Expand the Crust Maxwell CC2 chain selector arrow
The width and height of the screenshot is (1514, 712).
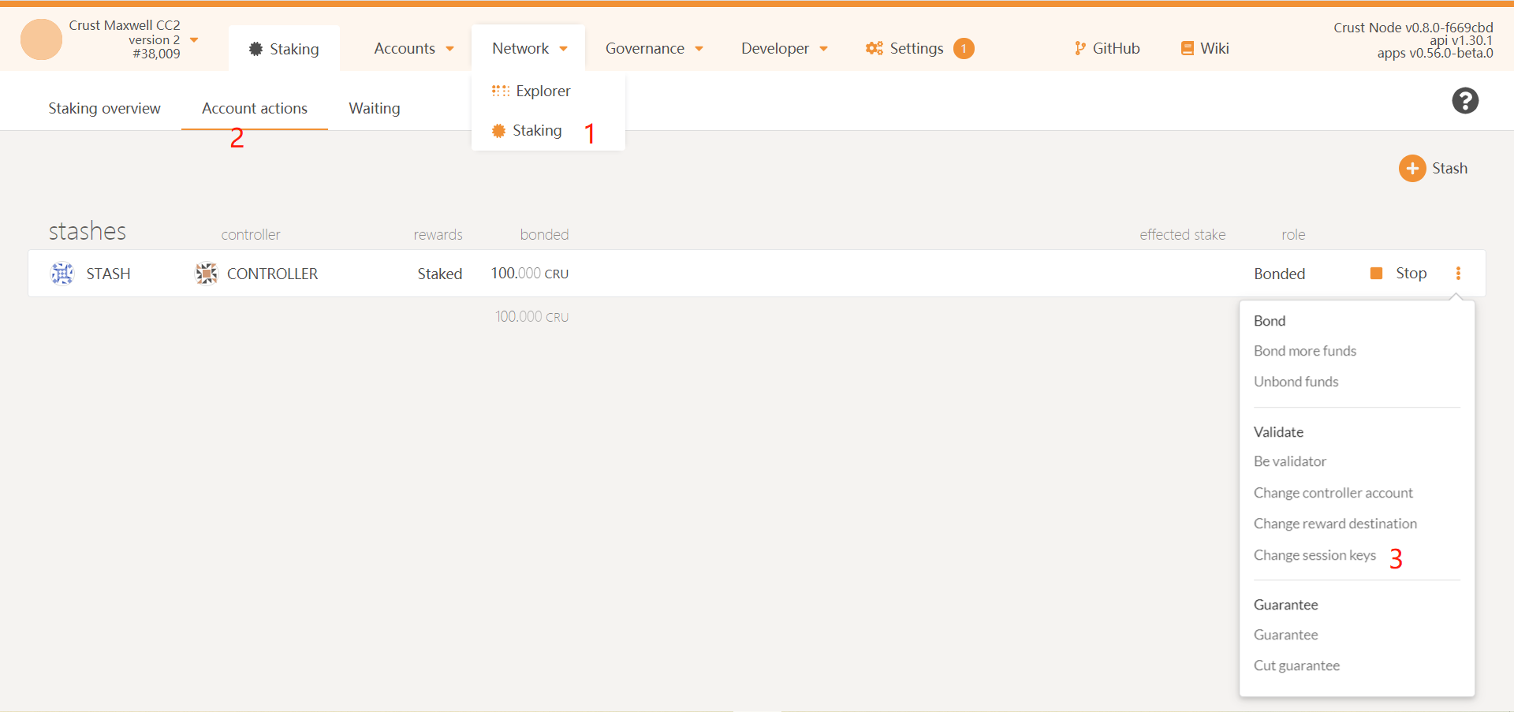click(x=194, y=40)
